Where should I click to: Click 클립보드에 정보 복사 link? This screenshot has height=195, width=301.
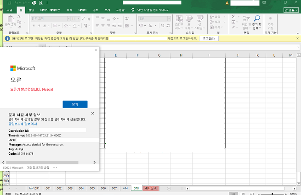pyautogui.click(x=23, y=124)
